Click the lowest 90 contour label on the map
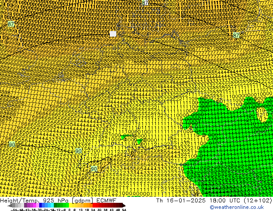 coord(94,169)
